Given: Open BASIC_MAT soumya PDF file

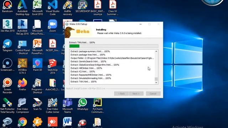Looking at the screenshot, I should (x=98, y=7).
